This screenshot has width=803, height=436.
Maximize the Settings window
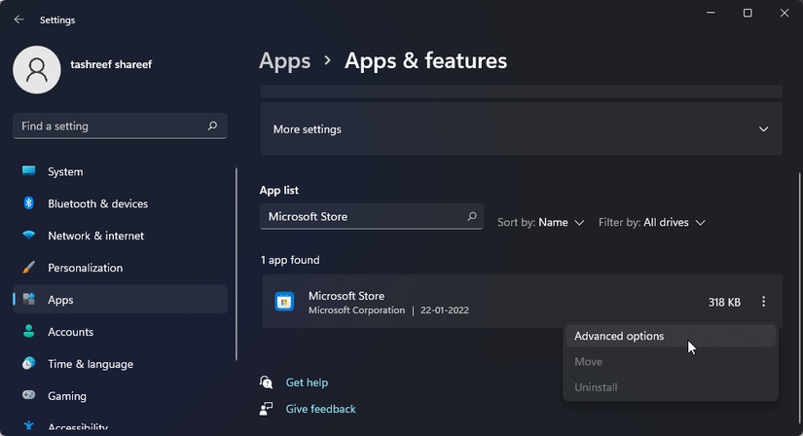pos(748,13)
